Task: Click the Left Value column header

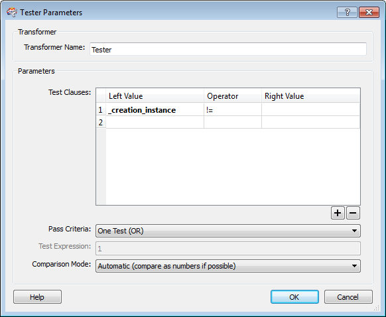Action: 155,95
